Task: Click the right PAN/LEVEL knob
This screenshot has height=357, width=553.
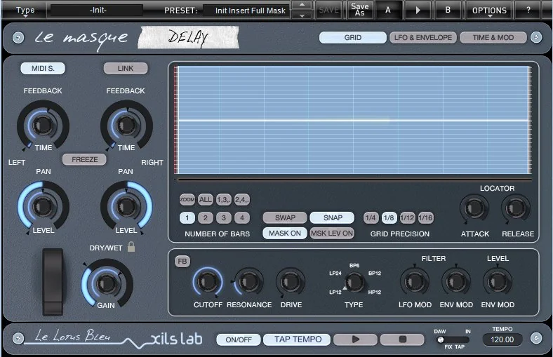Action: [126, 206]
